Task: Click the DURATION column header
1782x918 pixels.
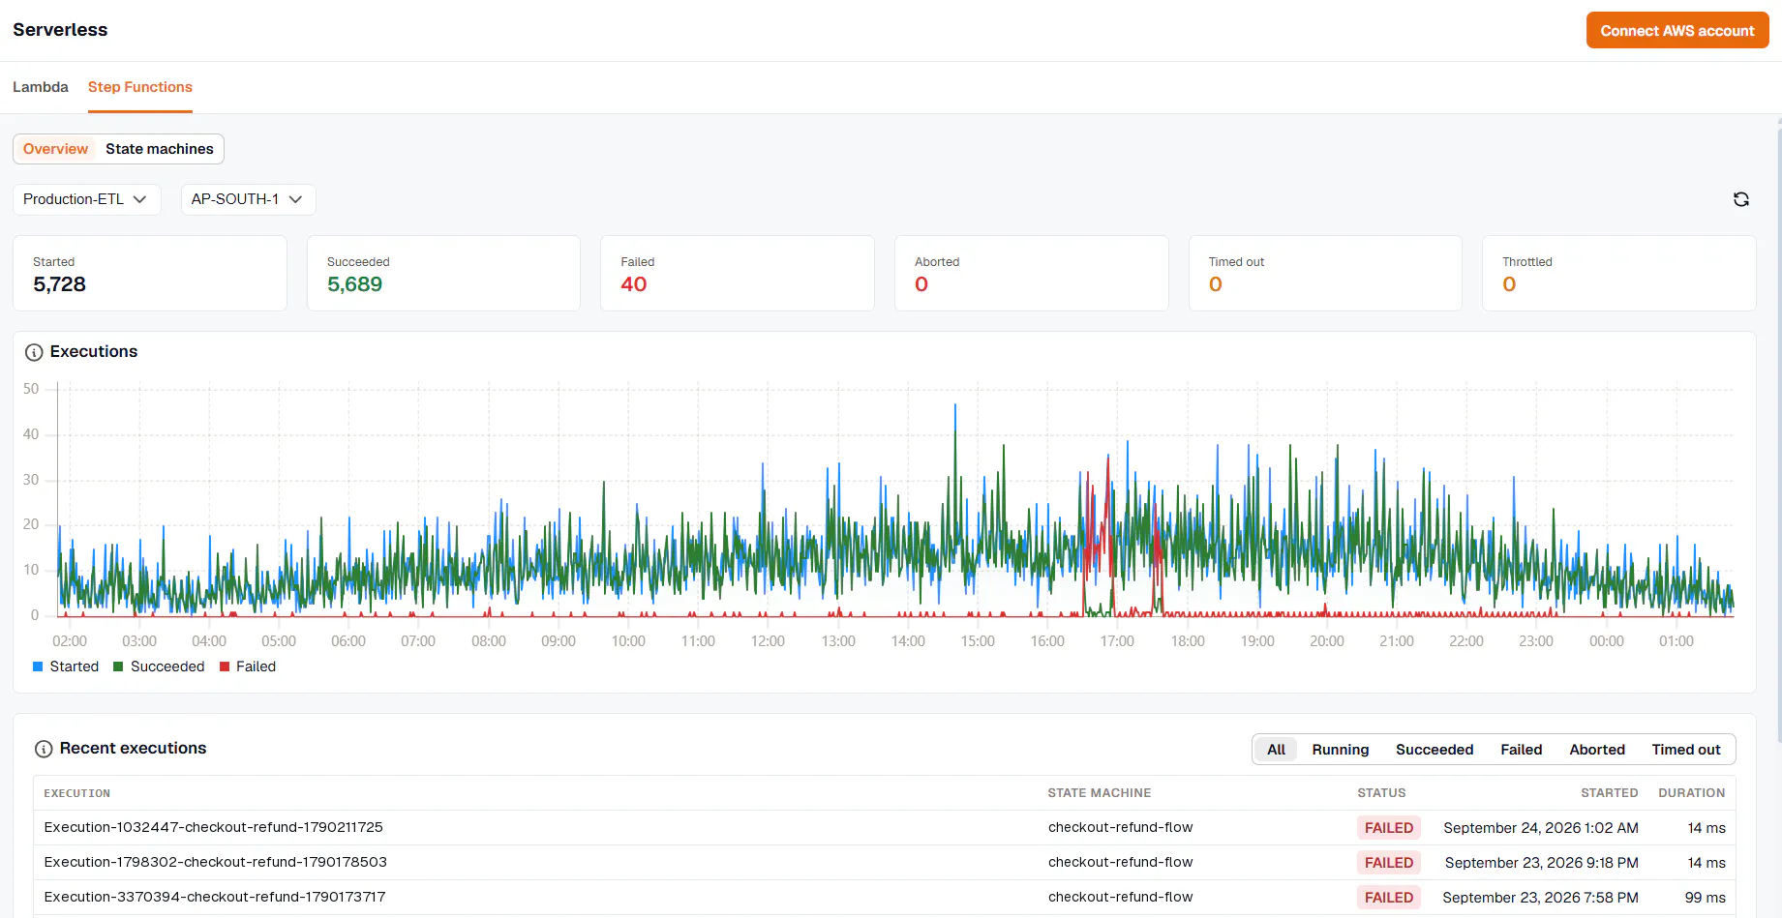Action: [x=1691, y=793]
